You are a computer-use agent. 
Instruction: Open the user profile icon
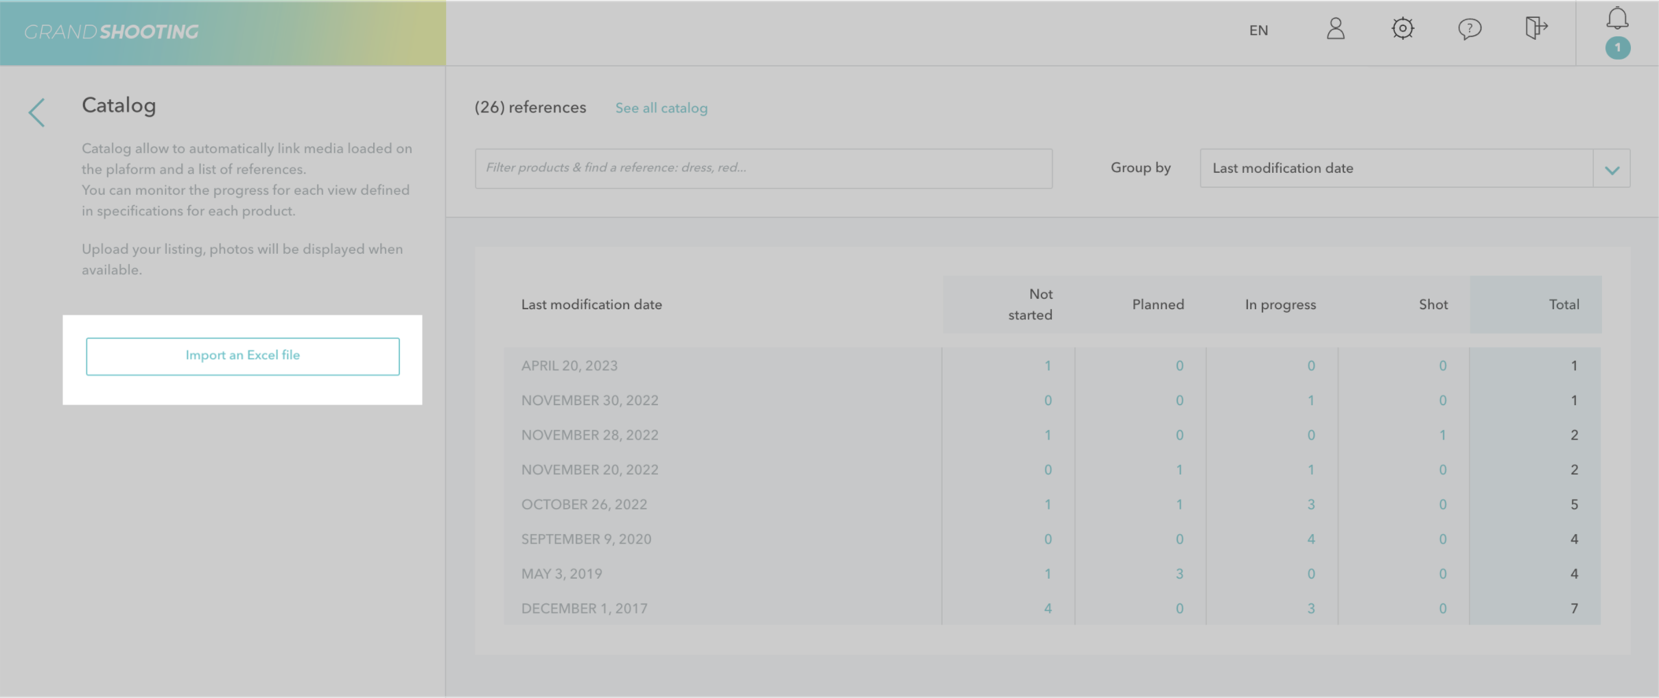(x=1335, y=29)
